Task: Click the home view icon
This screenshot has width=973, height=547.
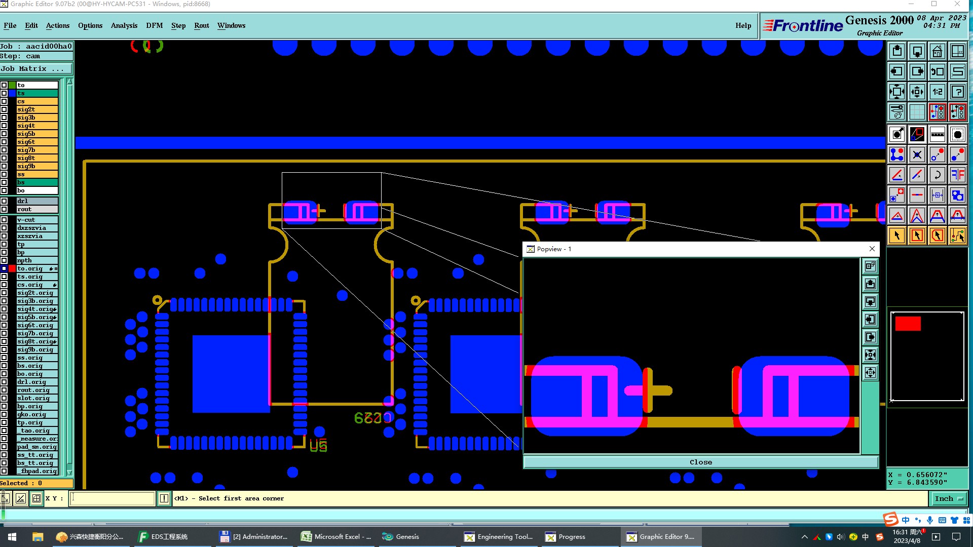Action: (937, 51)
